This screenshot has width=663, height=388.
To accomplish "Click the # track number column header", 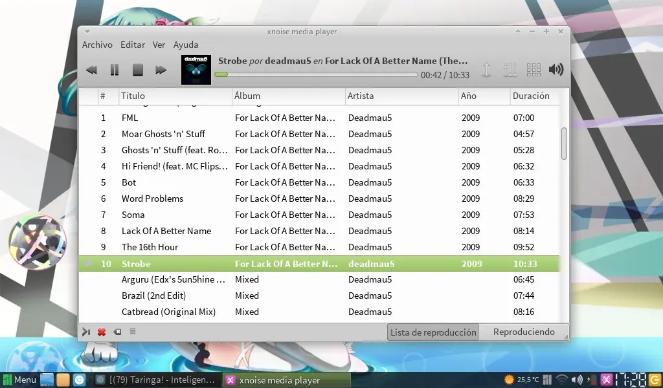I will click(x=108, y=96).
